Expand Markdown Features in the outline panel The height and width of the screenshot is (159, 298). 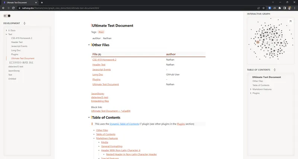(251, 89)
